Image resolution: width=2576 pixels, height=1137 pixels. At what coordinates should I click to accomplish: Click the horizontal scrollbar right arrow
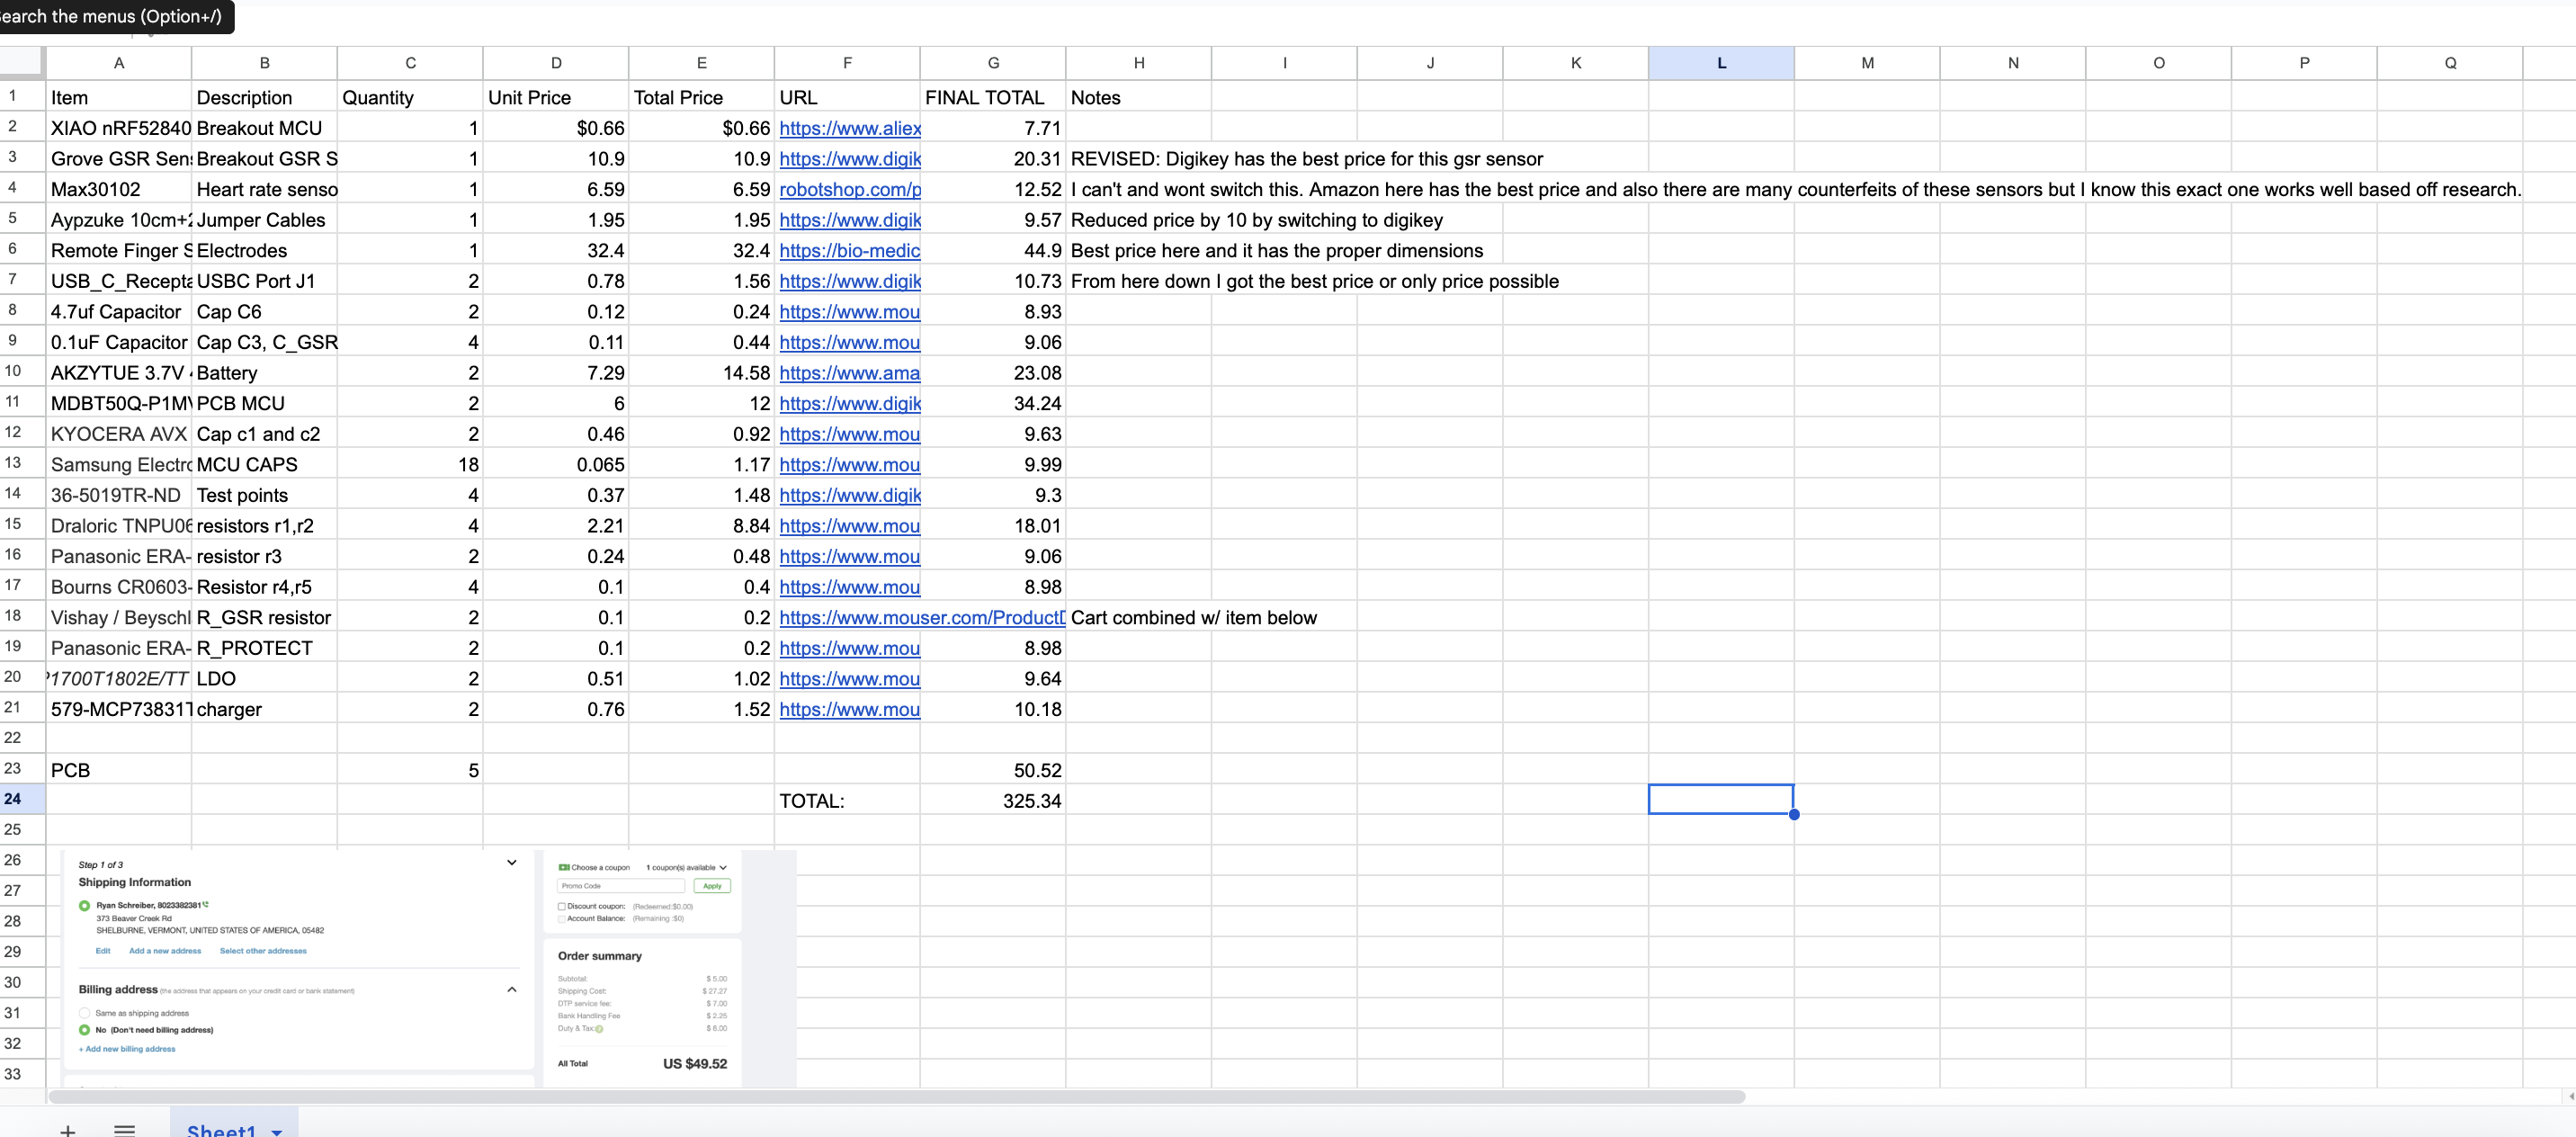2570,1096
